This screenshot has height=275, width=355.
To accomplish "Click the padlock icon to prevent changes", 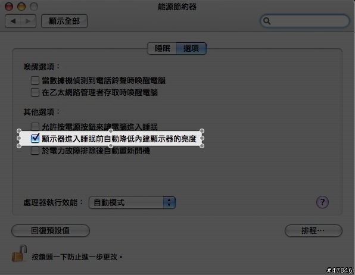I will tap(20, 254).
